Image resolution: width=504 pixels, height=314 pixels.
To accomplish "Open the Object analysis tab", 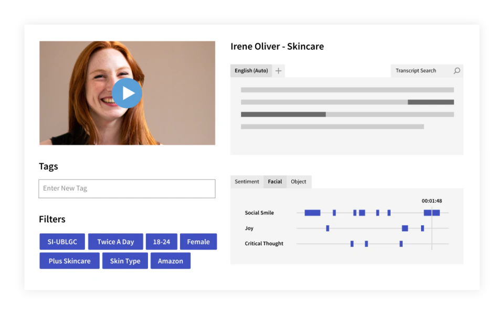I will pyautogui.click(x=298, y=181).
